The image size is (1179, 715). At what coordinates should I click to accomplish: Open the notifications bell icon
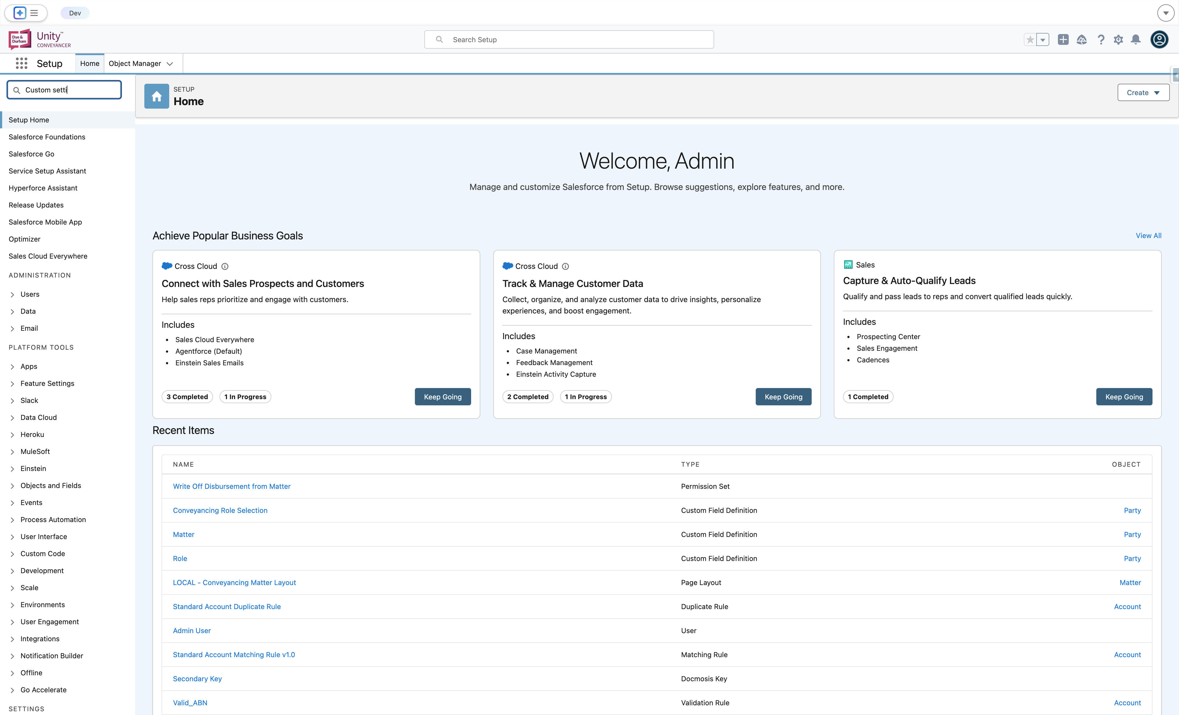[x=1135, y=40]
